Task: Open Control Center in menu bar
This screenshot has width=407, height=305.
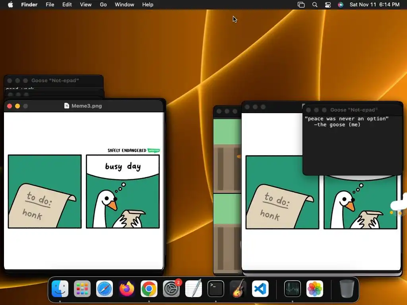Action: (x=328, y=5)
